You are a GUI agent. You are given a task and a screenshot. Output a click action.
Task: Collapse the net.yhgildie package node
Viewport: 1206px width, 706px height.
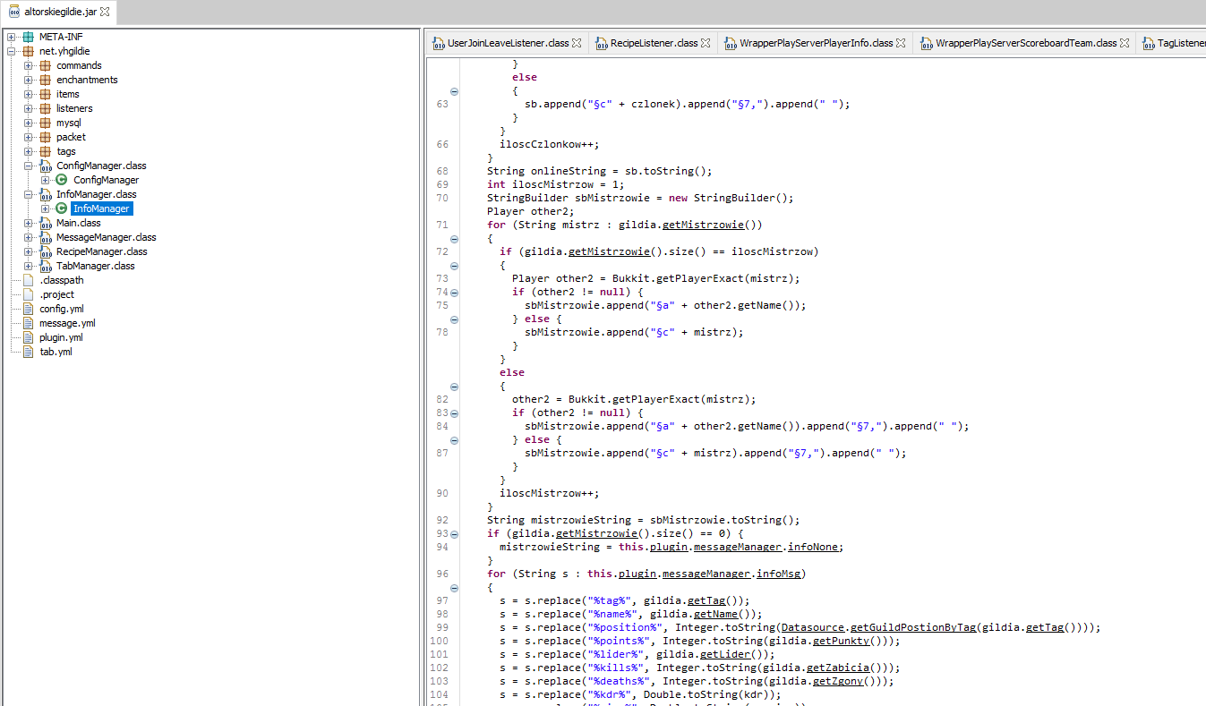tap(12, 51)
